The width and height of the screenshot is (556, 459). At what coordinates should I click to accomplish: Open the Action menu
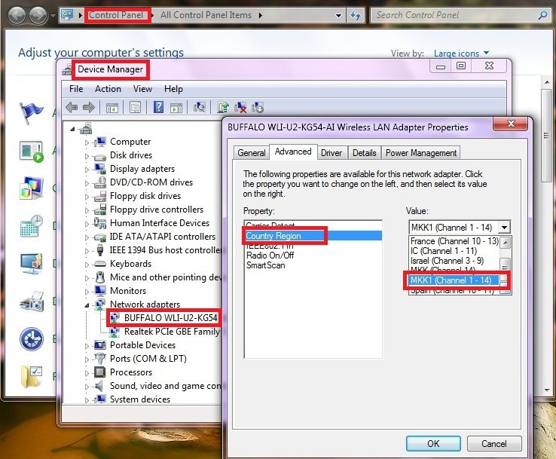point(108,89)
